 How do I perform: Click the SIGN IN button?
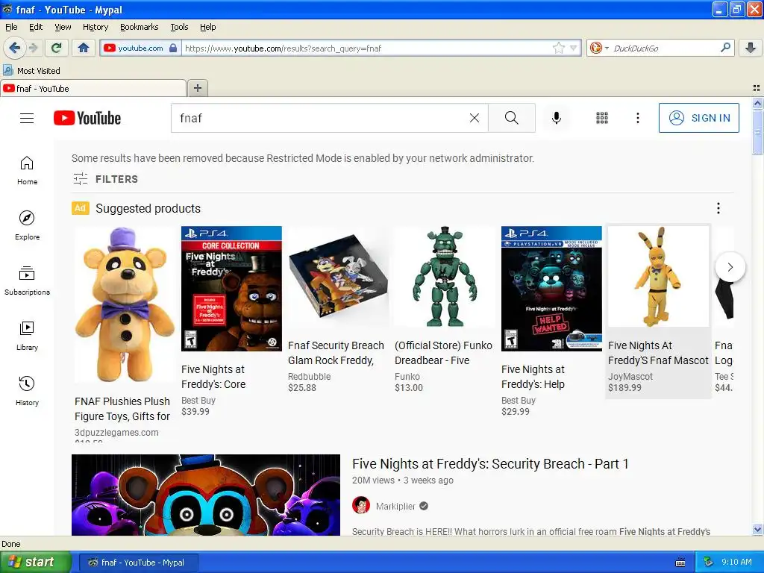point(698,118)
